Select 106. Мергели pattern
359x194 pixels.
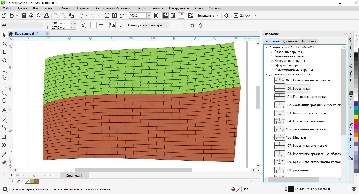click(x=290, y=137)
